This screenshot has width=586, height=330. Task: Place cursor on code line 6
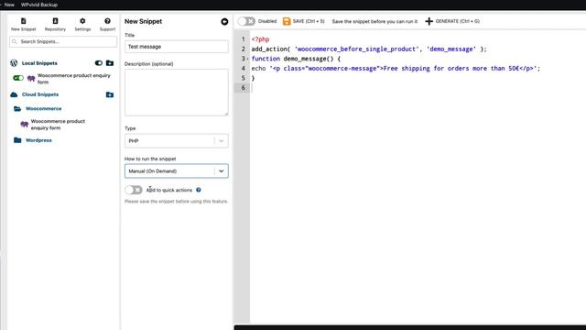pyautogui.click(x=418, y=88)
